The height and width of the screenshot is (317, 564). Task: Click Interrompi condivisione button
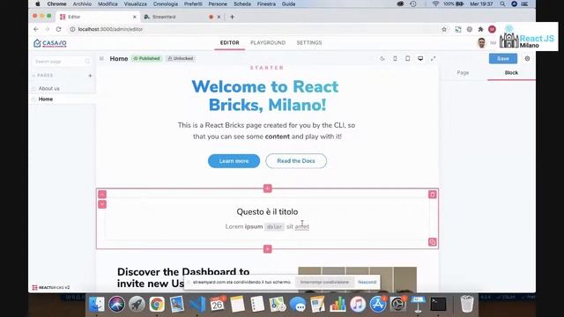tap(324, 282)
